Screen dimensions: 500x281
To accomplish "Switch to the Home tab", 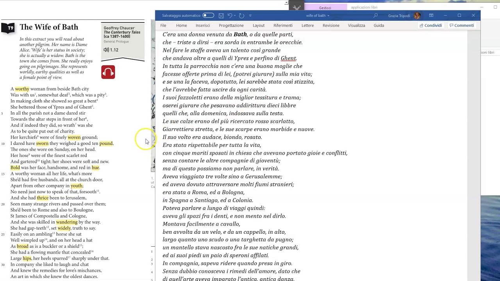I will 181,25.
